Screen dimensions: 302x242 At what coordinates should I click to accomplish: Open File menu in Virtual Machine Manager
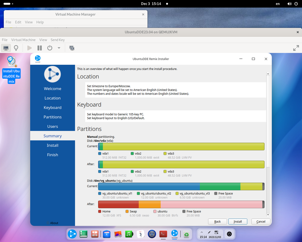pyautogui.click(x=9, y=22)
